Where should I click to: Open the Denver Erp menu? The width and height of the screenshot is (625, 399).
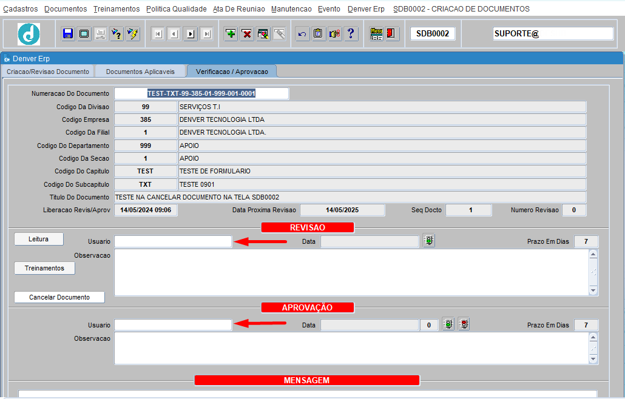pos(366,8)
